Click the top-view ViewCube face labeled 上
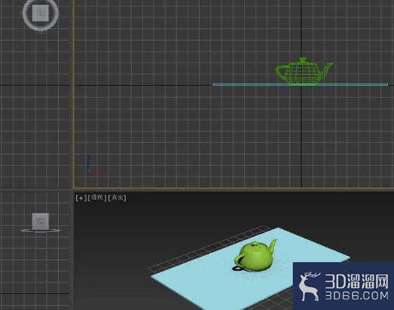 tap(40, 13)
